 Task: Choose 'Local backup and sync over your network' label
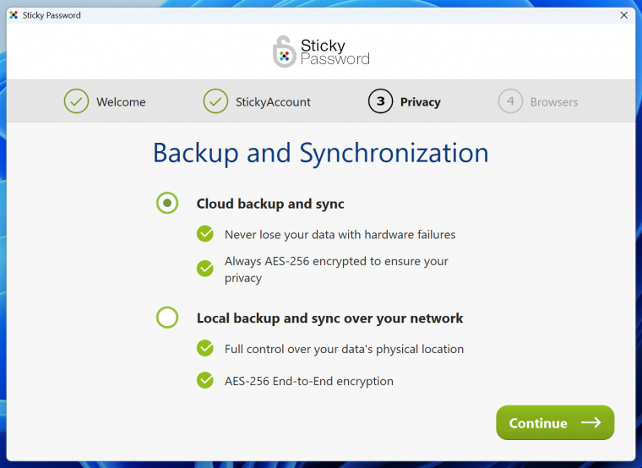[x=329, y=318]
